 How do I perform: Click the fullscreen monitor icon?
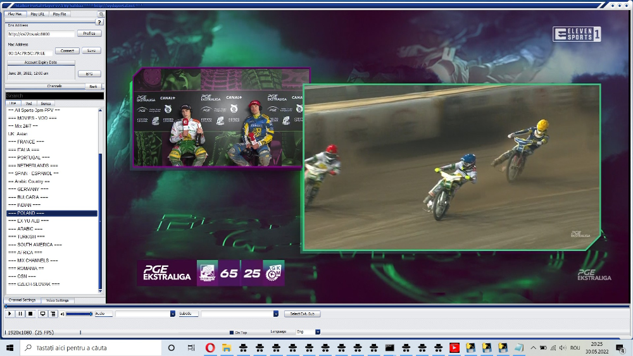click(42, 314)
